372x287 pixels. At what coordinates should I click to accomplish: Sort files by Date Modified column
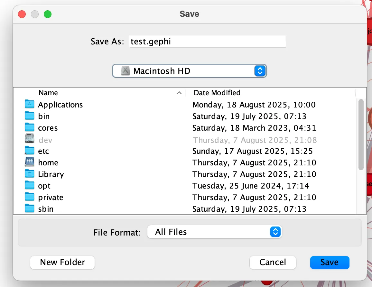click(217, 93)
